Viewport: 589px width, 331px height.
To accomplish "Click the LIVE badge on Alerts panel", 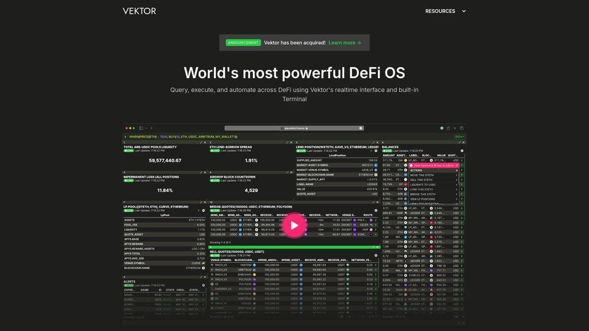I will click(x=129, y=285).
